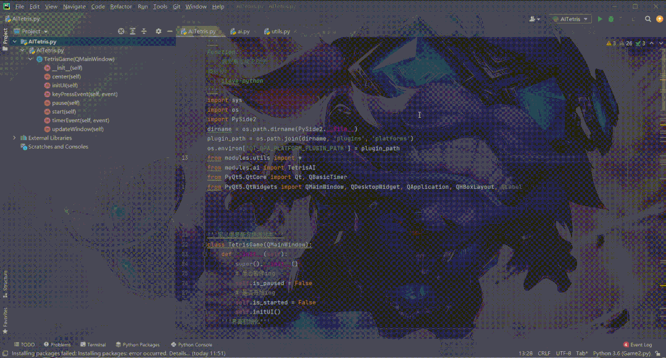
Task: Jump to next highlighted error arrow
Action: coord(660,43)
